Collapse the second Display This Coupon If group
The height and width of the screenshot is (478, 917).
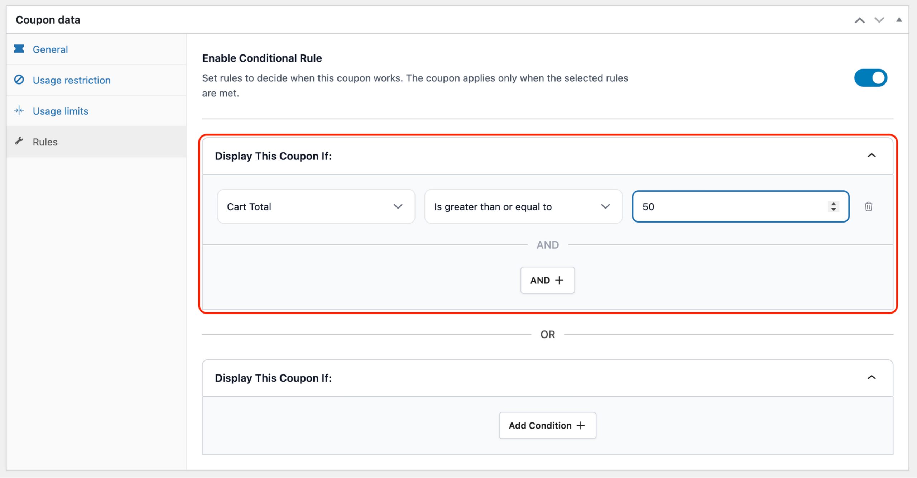tap(872, 377)
